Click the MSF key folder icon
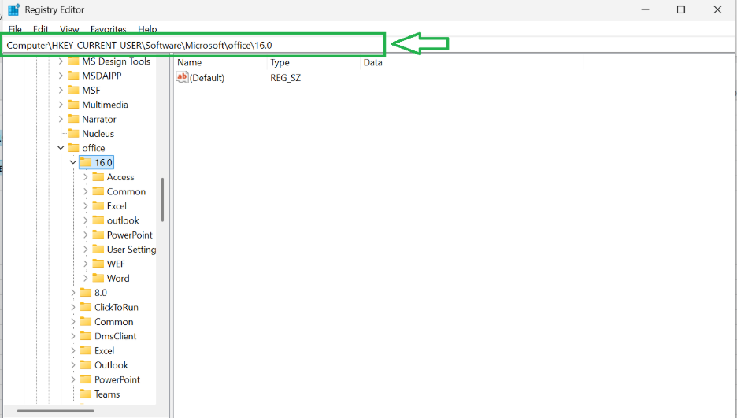The width and height of the screenshot is (737, 418). (73, 91)
